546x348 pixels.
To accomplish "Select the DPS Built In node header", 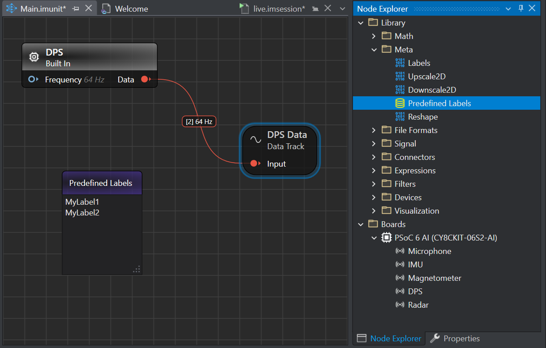I will (90, 57).
